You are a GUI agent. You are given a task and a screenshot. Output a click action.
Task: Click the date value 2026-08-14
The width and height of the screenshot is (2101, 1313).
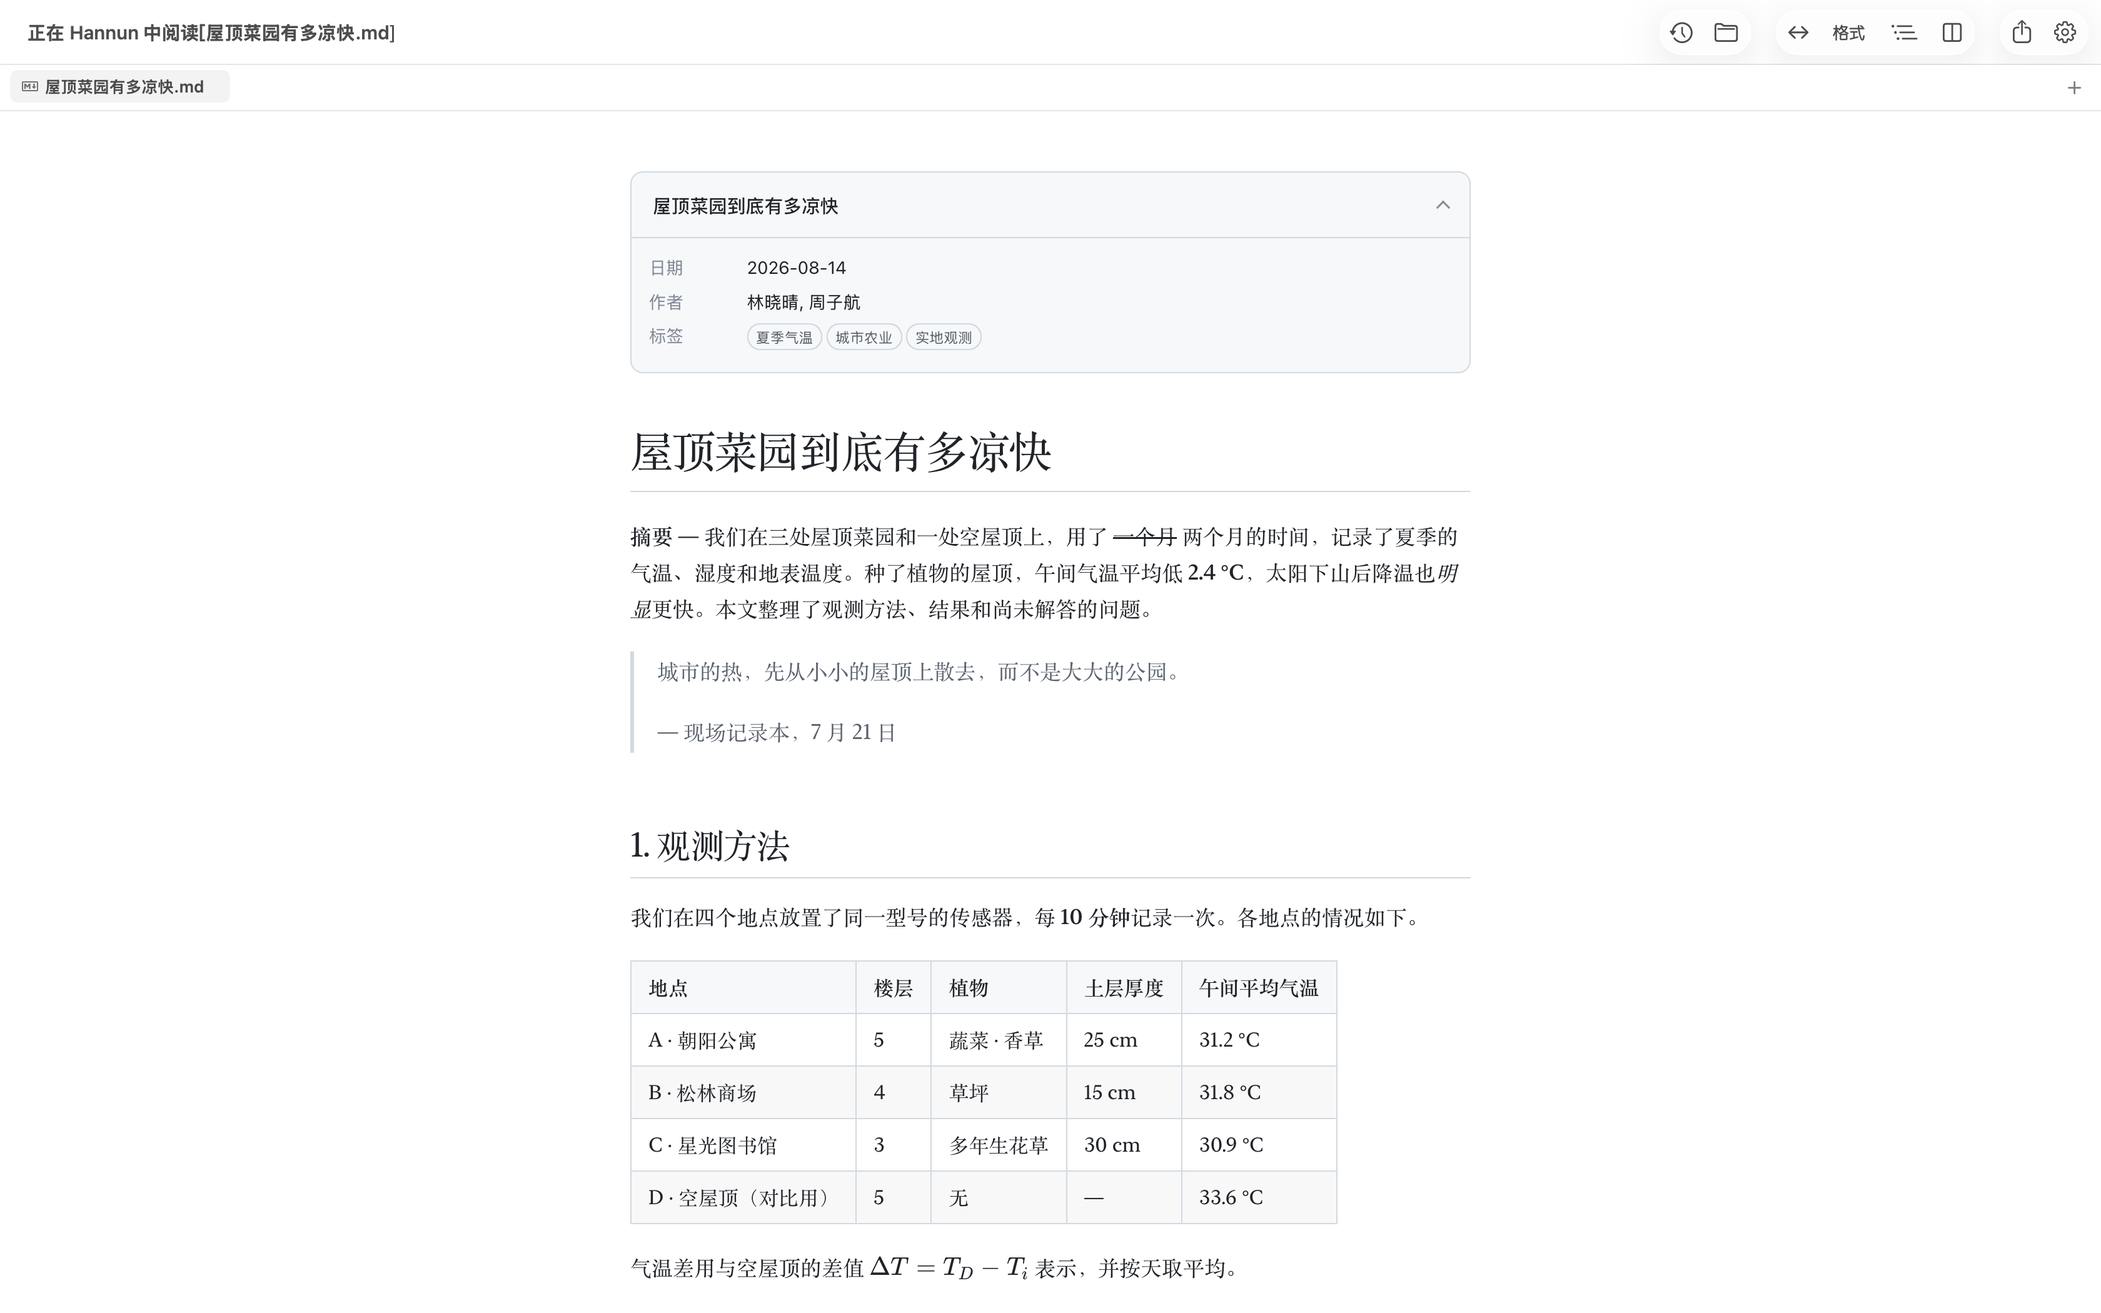[796, 268]
